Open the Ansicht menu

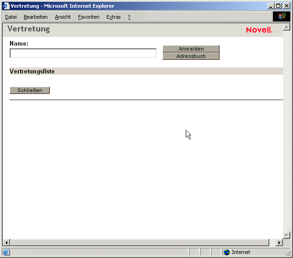point(63,17)
